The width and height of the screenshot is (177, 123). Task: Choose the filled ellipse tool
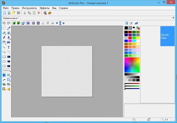point(9,61)
